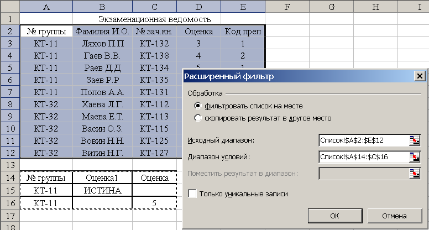
Task: Select column H header
Action: click(x=375, y=7)
